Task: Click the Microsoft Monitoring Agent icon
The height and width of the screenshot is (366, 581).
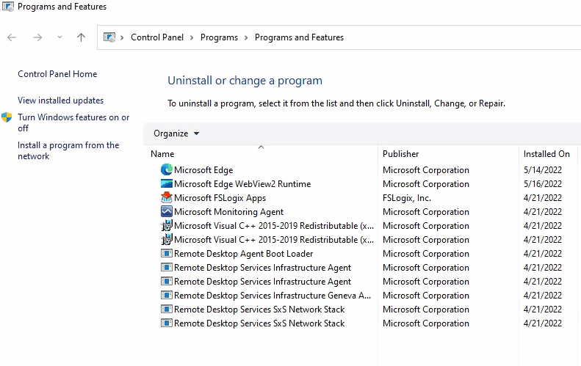Action: click(x=167, y=212)
